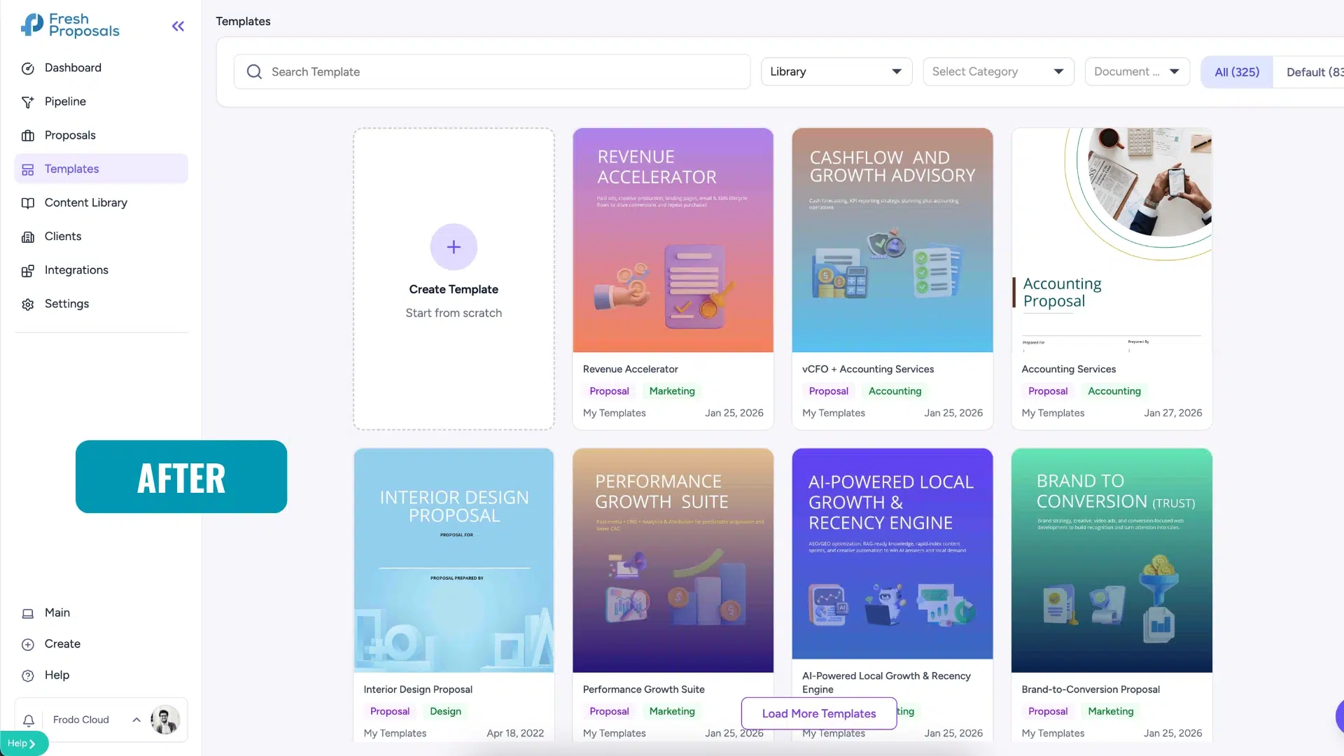This screenshot has height=756, width=1344.
Task: Open Content Library
Action: click(101, 202)
